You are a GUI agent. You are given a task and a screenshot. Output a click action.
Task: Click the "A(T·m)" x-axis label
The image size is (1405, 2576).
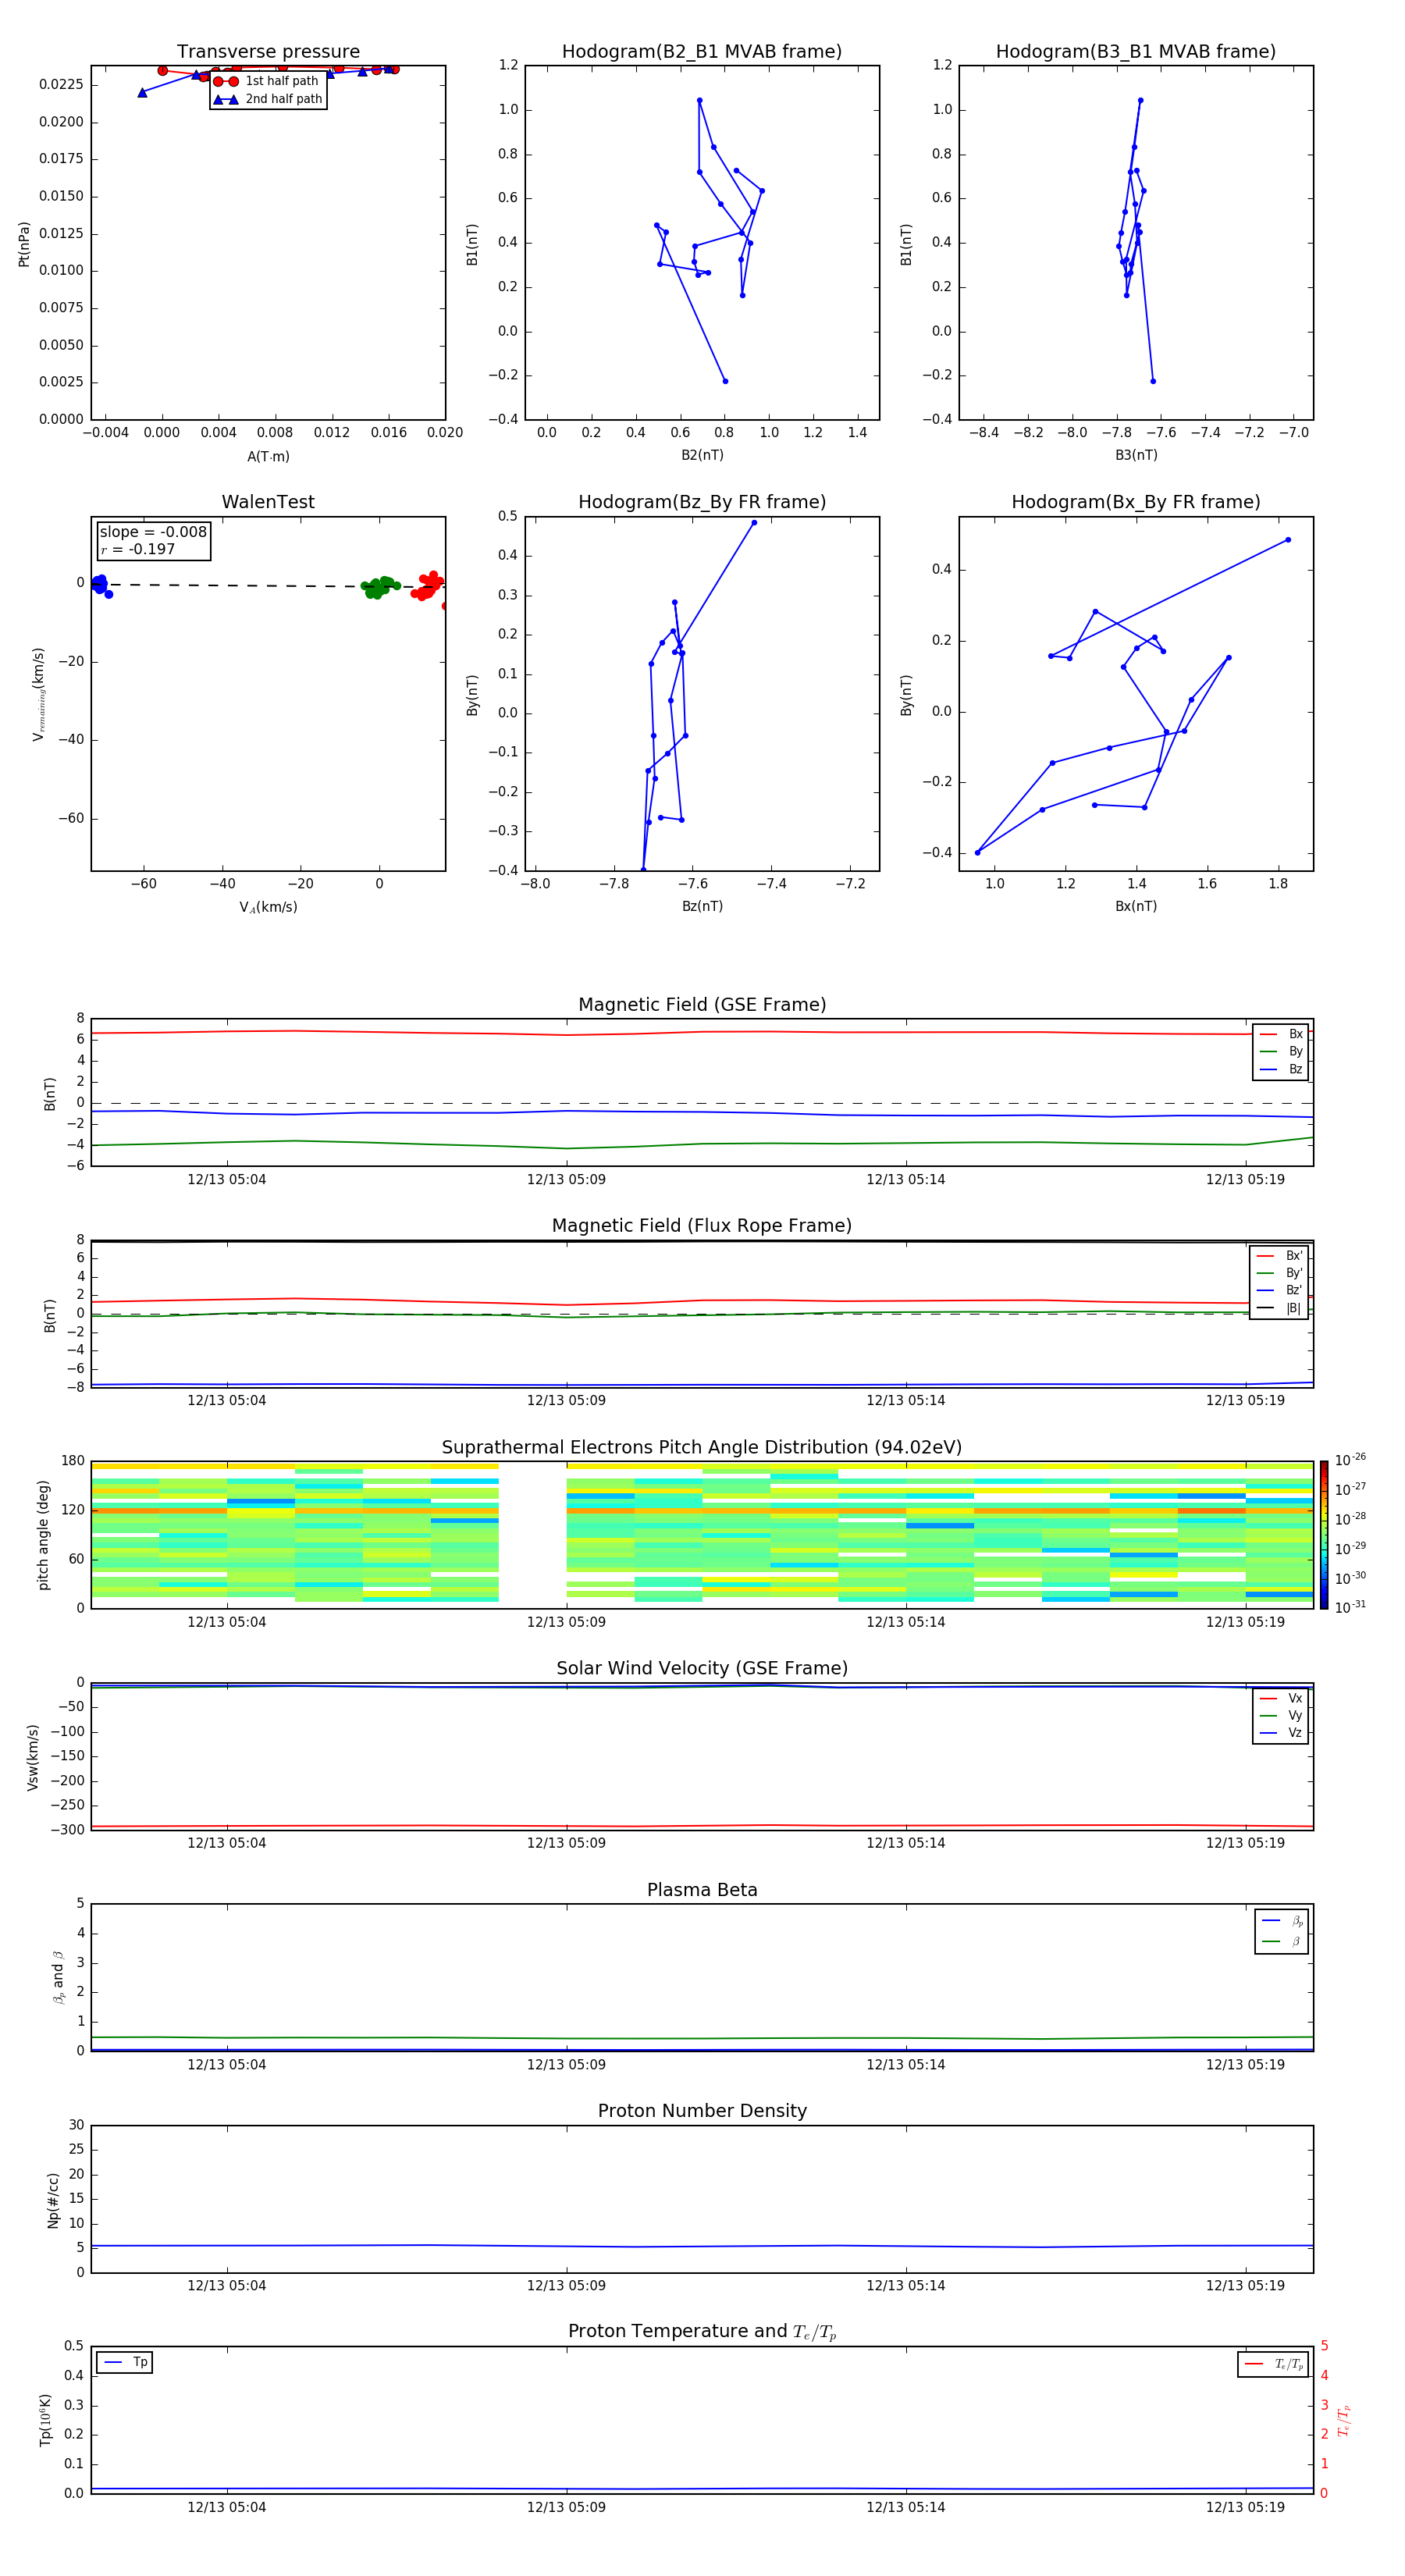268,456
